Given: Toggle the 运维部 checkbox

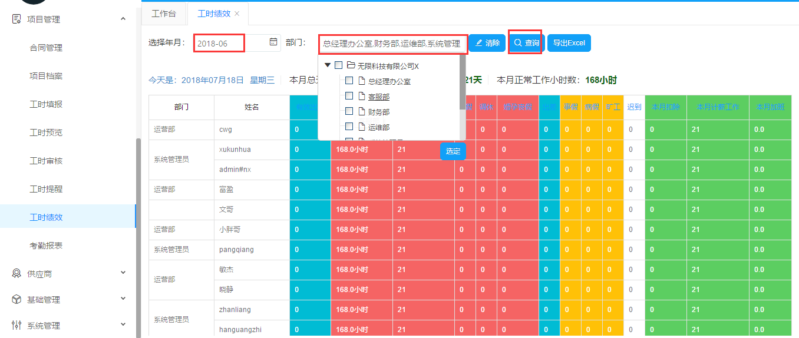Looking at the screenshot, I should (349, 127).
